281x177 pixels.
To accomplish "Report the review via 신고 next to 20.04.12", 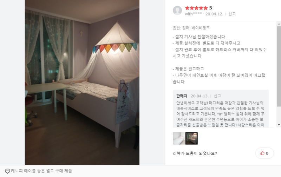I will point(232,14).
